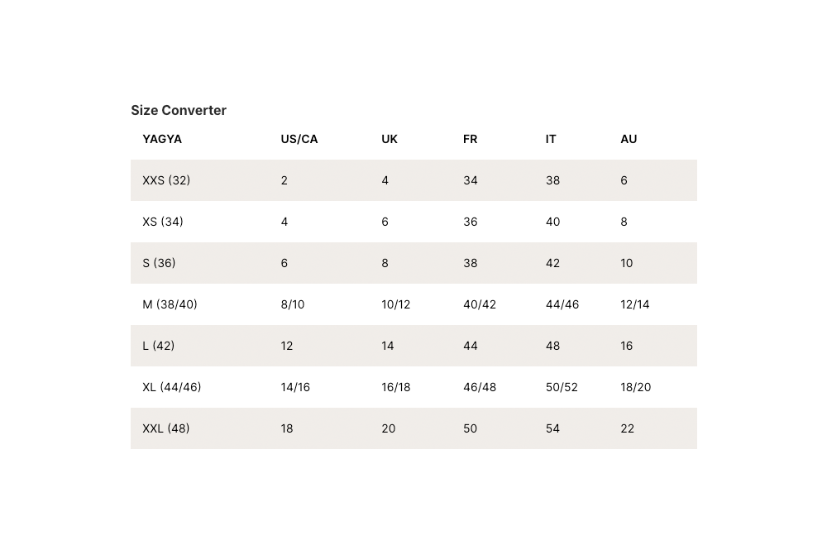The image size is (827, 550).
Task: Select the L (42) size label
Action: [x=159, y=346]
